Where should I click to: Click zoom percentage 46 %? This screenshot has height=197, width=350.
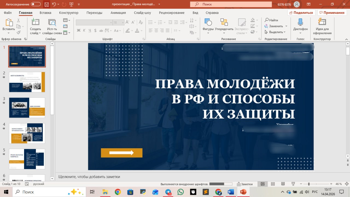click(x=339, y=184)
